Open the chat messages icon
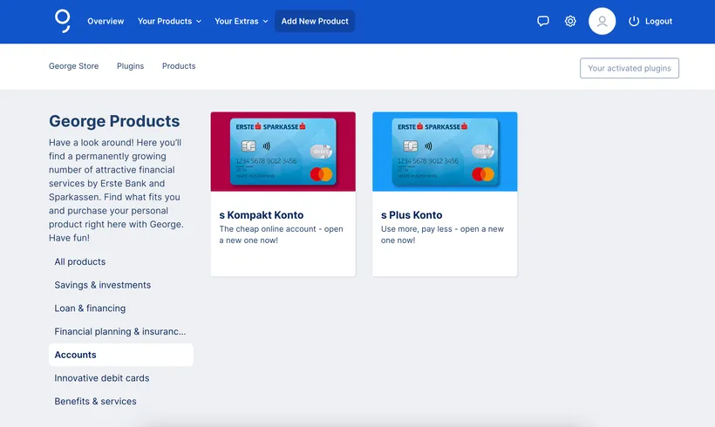 542,21
